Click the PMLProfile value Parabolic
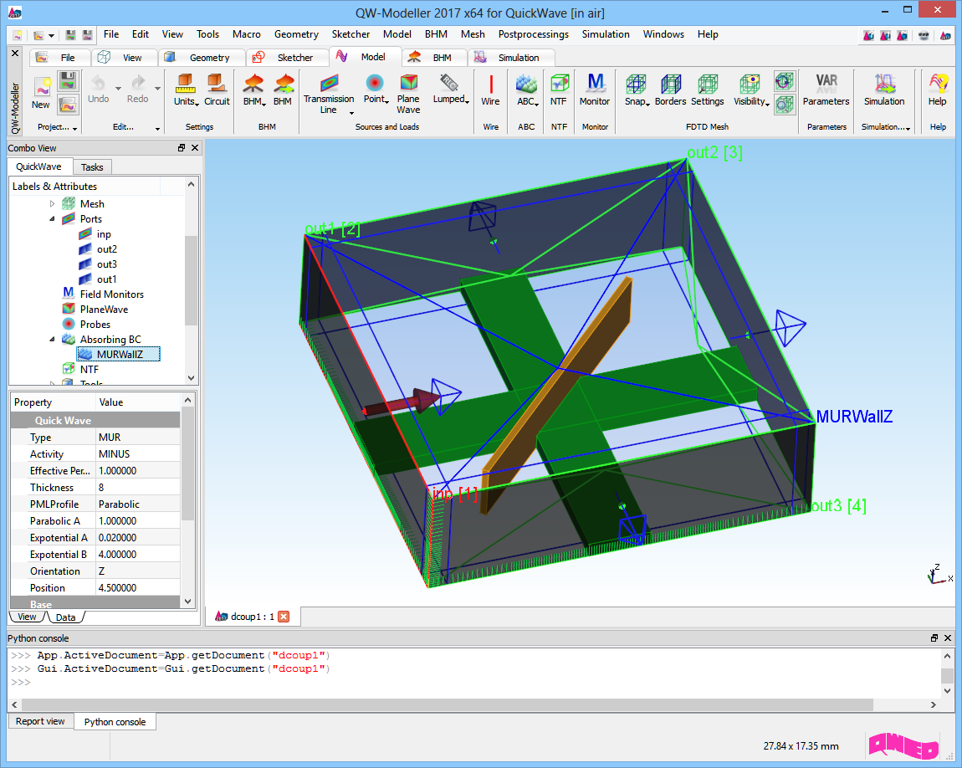Viewport: 962px width, 768px height. click(x=137, y=504)
